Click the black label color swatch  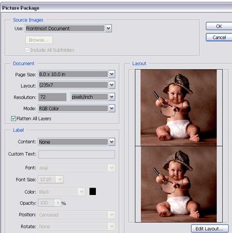pyautogui.click(x=93, y=191)
